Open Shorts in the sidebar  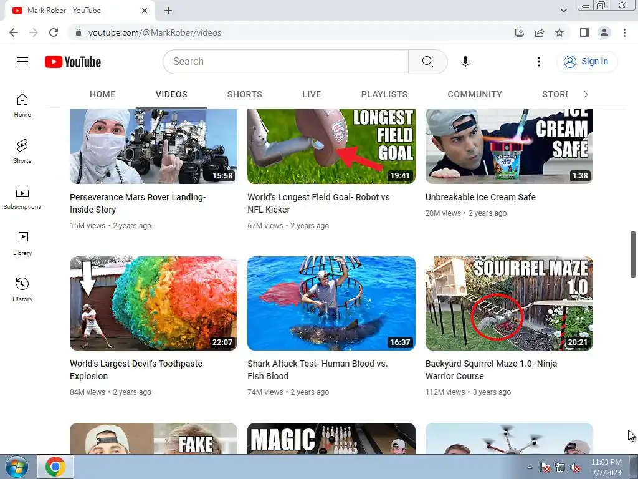coord(22,151)
